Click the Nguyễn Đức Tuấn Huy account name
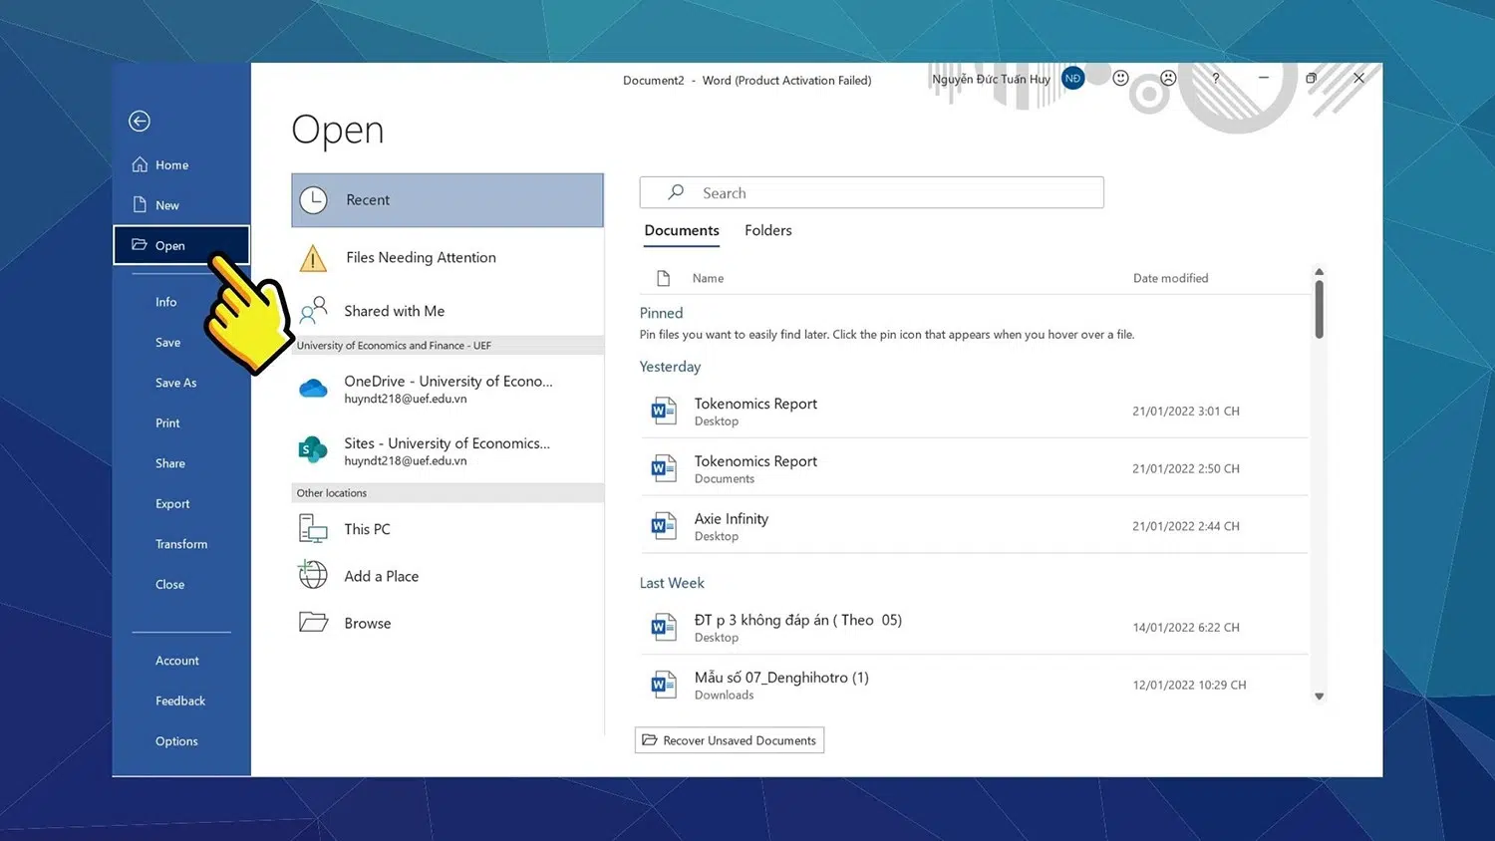1495x841 pixels. pos(991,79)
